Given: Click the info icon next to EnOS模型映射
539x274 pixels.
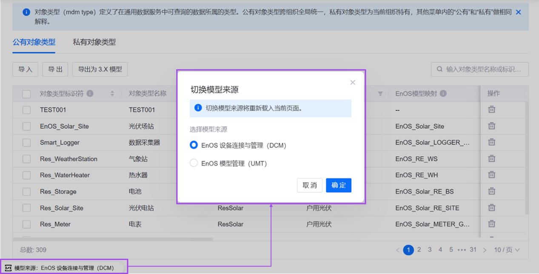Looking at the screenshot, I should pyautogui.click(x=443, y=94).
